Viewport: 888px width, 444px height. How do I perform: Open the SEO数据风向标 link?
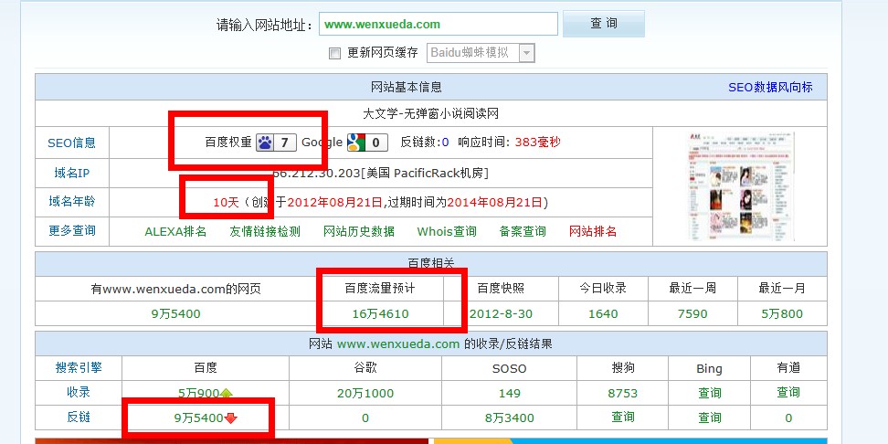(x=770, y=87)
